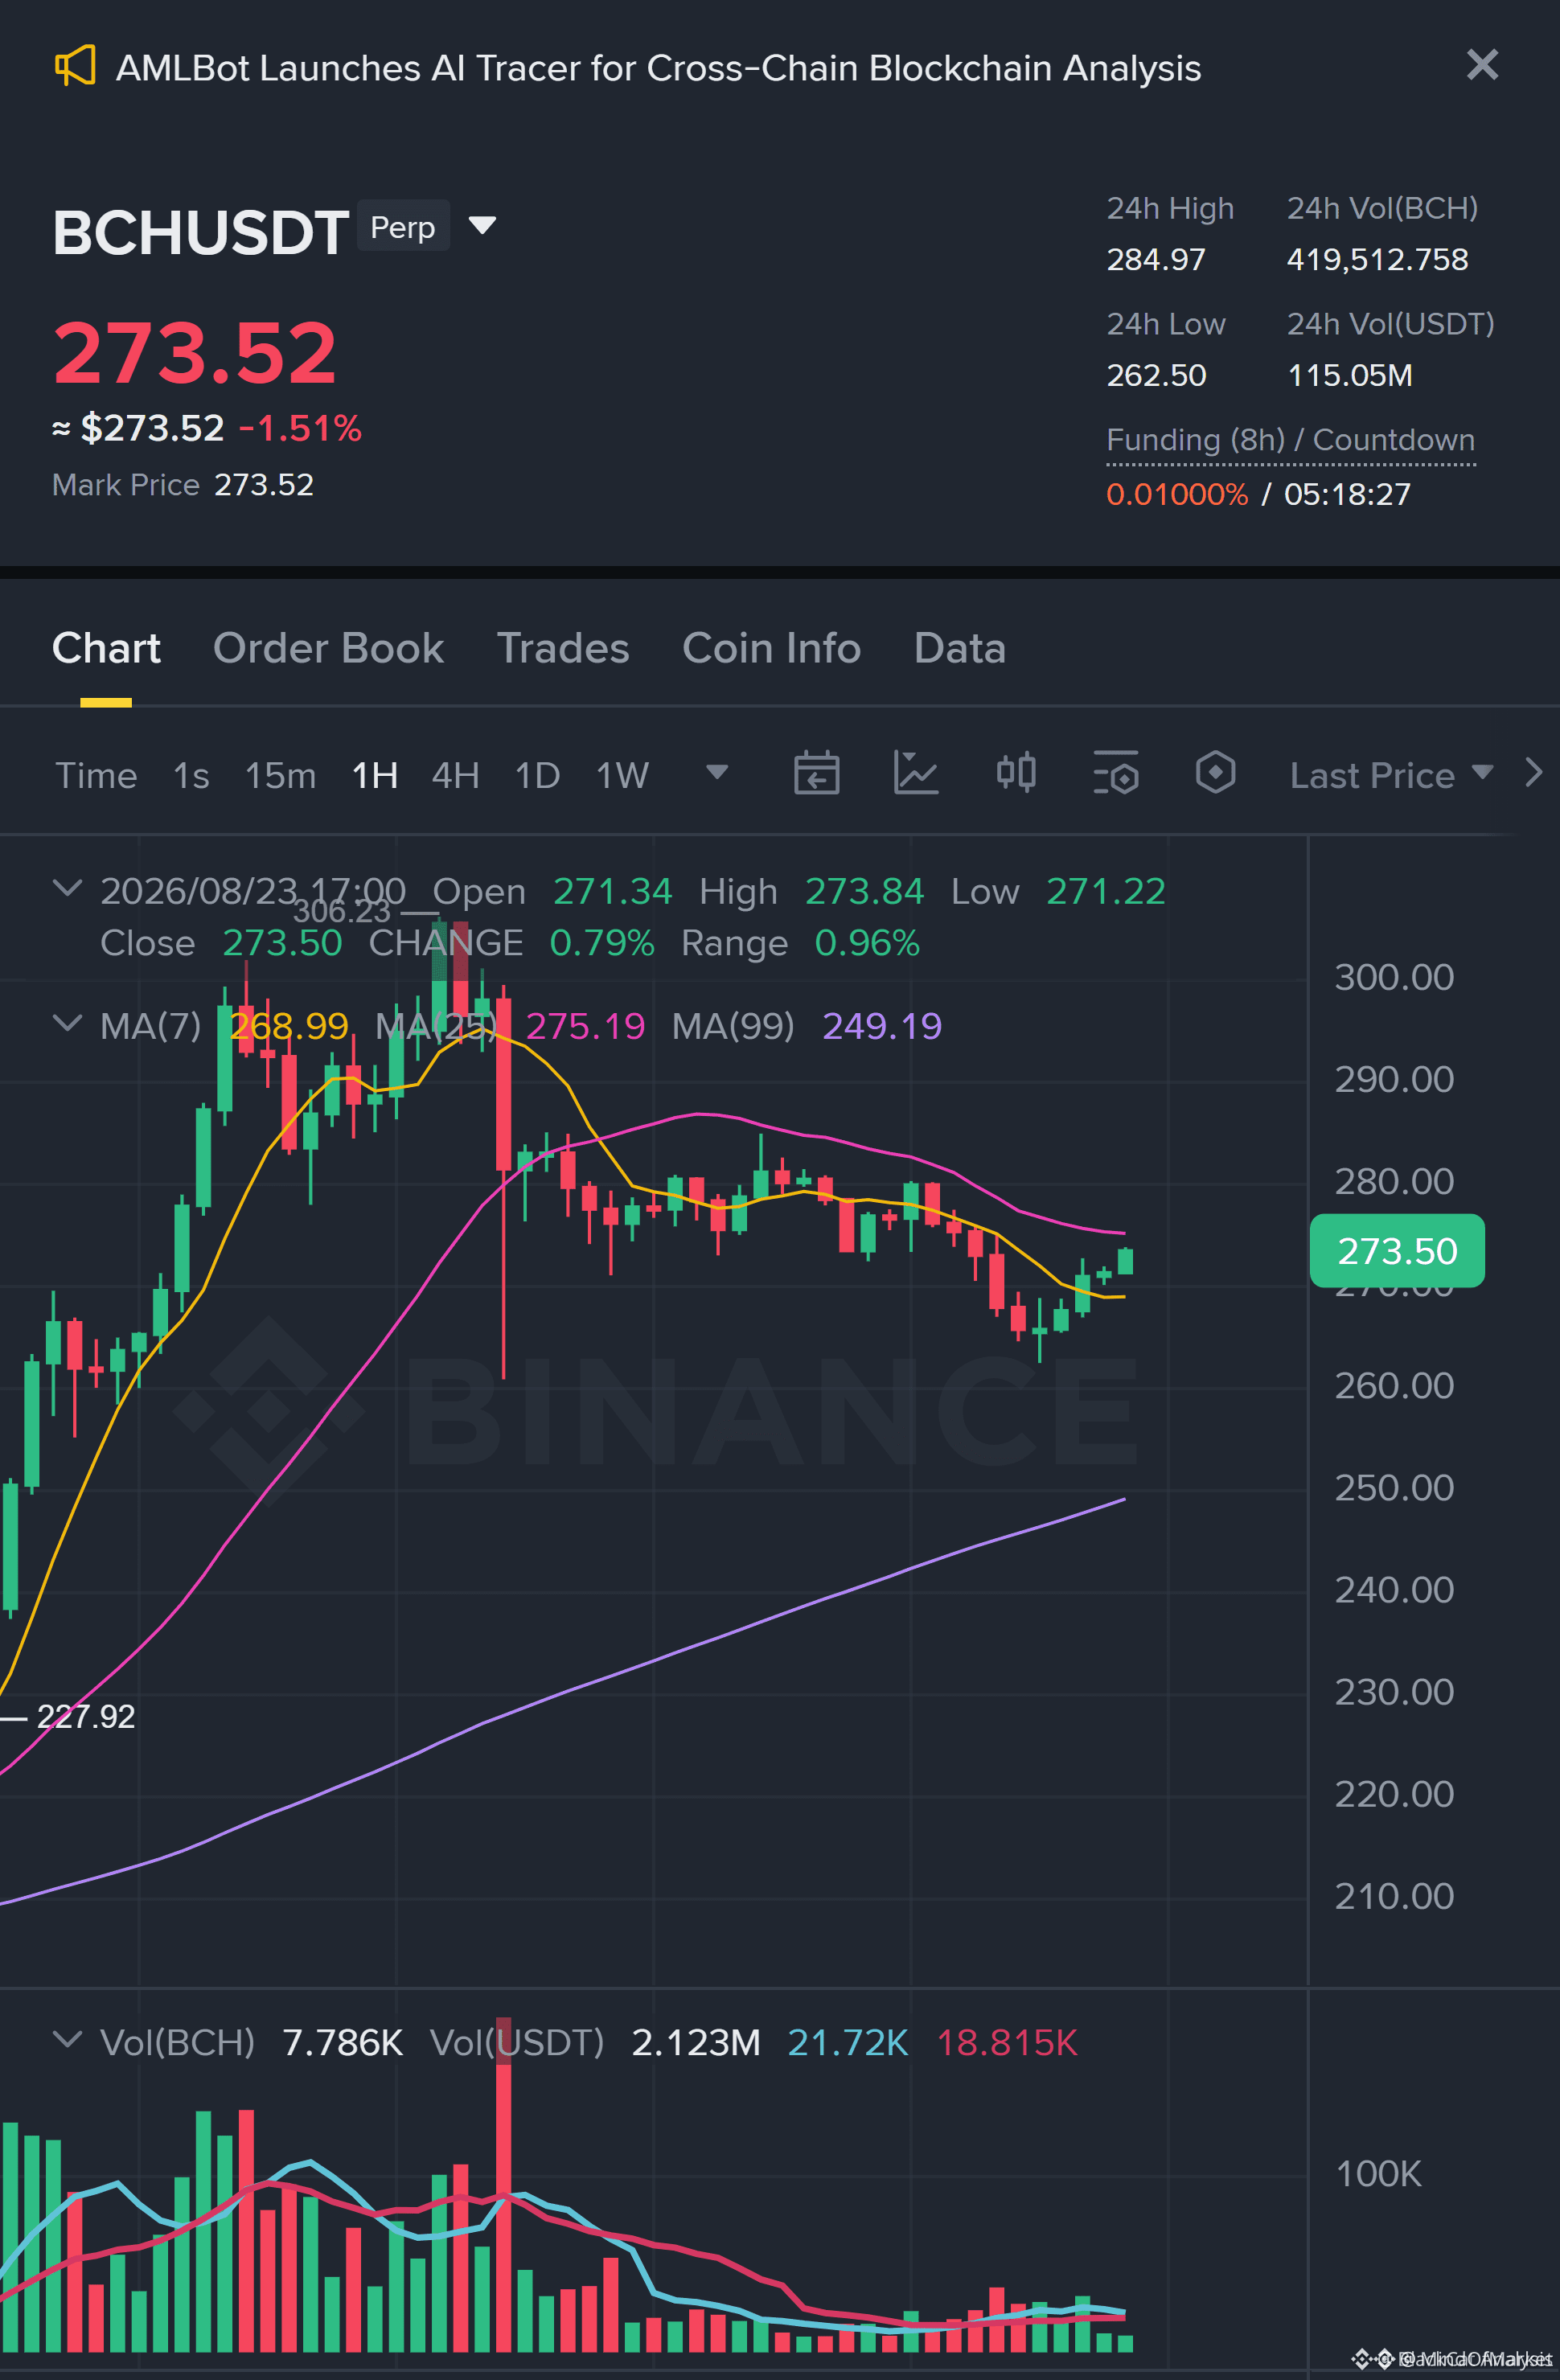This screenshot has height=2380, width=1560.
Task: Click the 24h High value 284.97
Action: click(1156, 260)
